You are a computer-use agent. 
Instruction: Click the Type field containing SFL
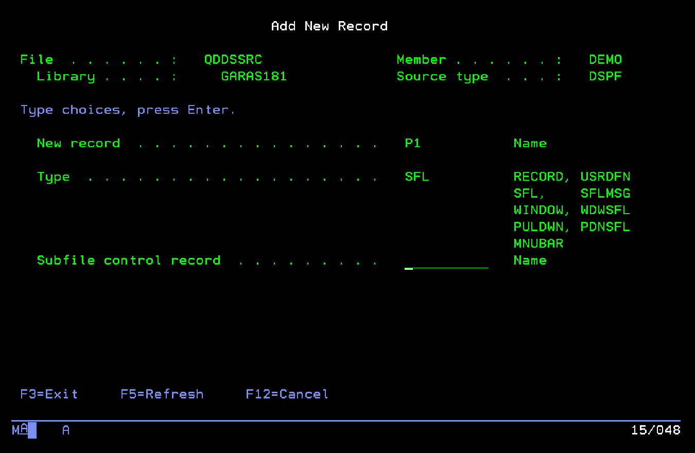coord(417,177)
